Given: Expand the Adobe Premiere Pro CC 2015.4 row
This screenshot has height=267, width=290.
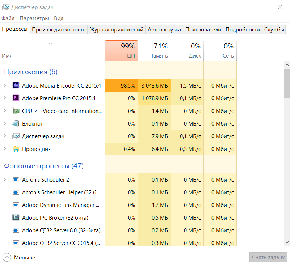Looking at the screenshot, I should pyautogui.click(x=5, y=98).
